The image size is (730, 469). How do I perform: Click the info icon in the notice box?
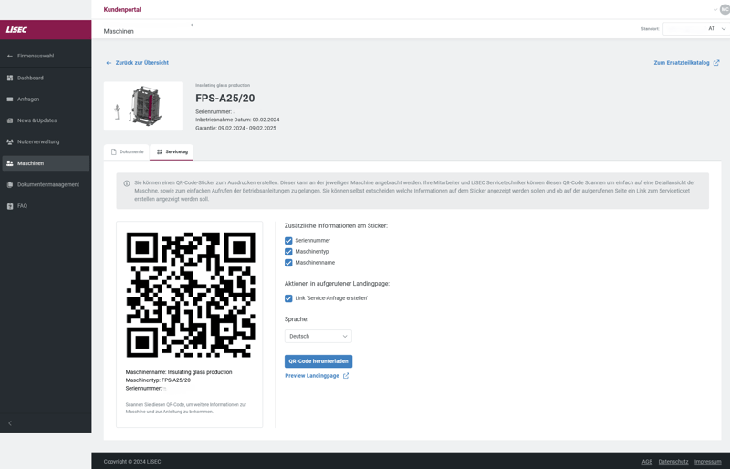[x=127, y=183]
